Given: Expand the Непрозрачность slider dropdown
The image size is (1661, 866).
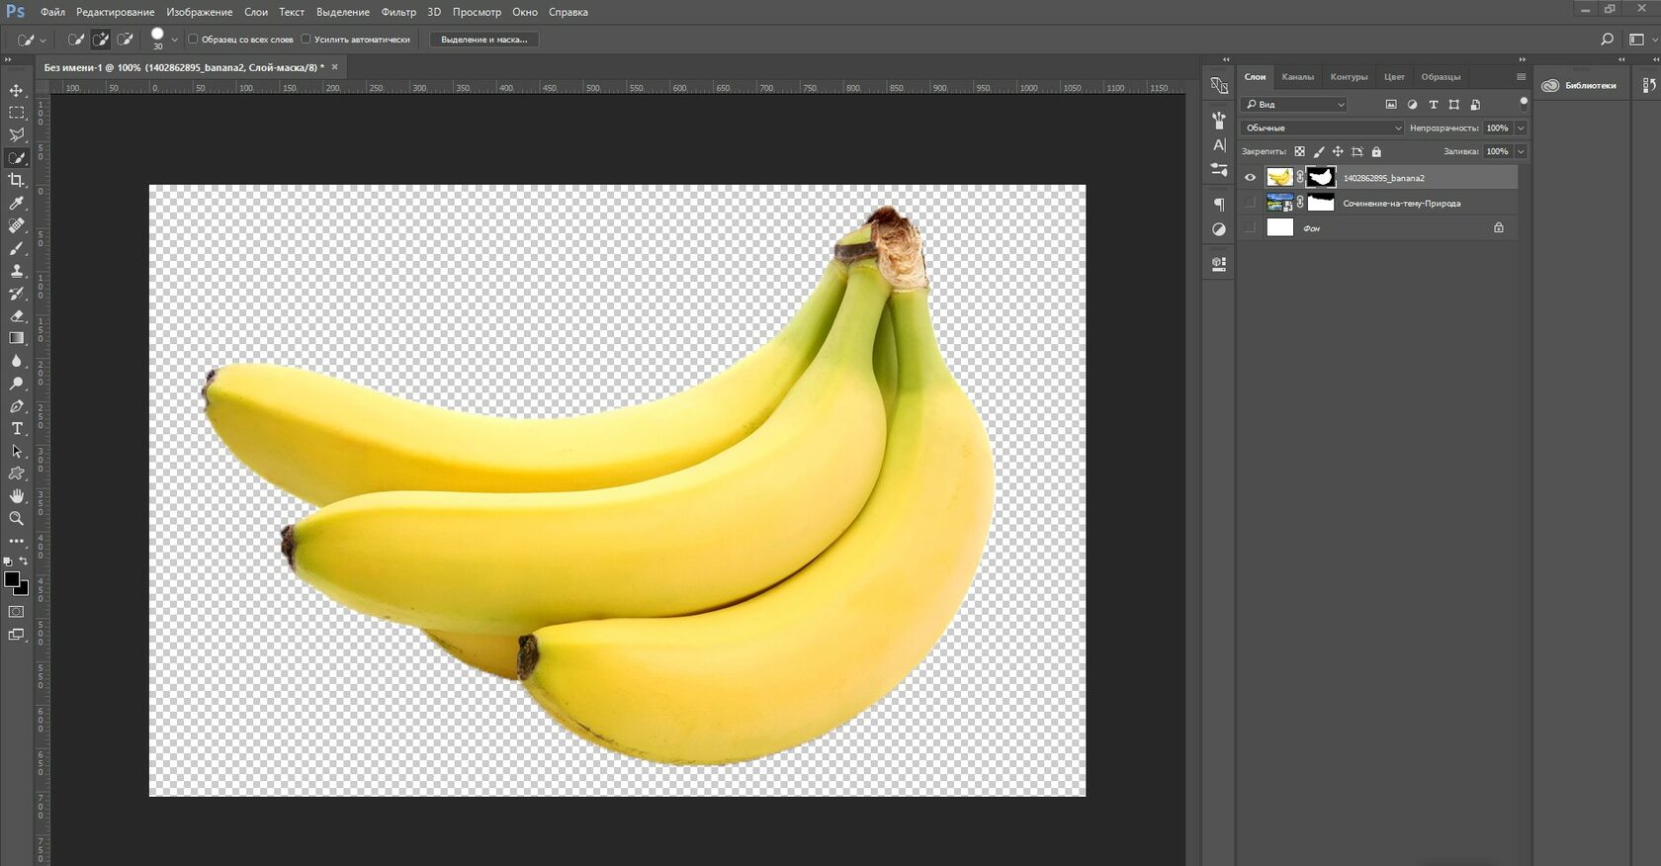Looking at the screenshot, I should click(1521, 128).
